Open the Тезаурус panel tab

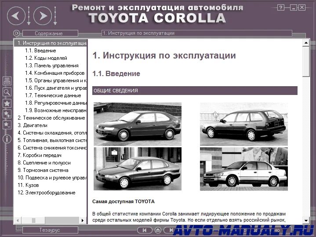(x=50, y=230)
